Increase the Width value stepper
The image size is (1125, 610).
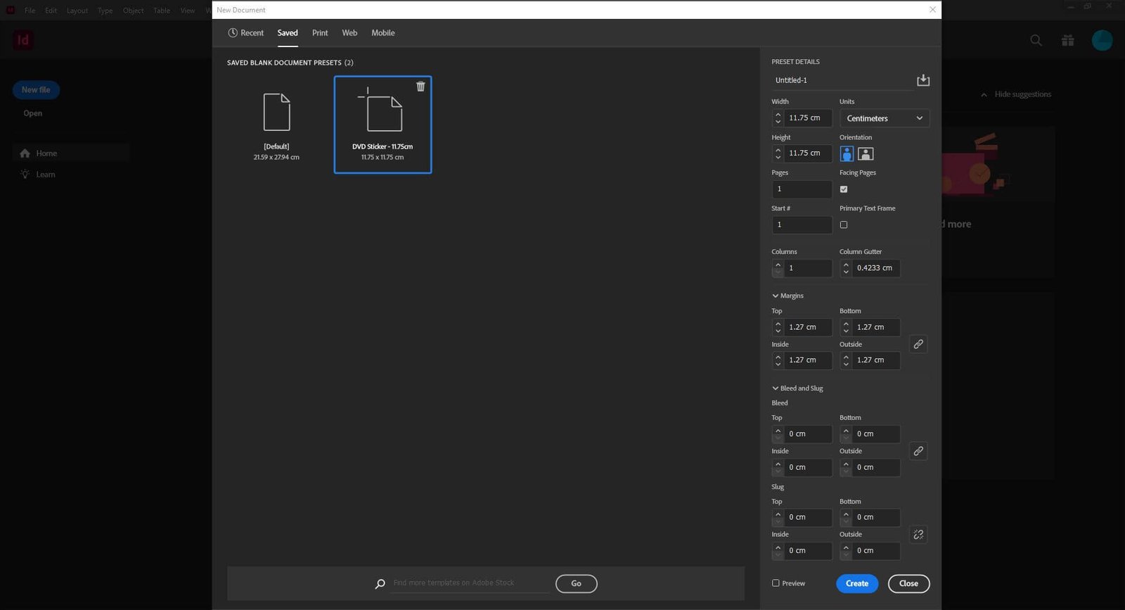tap(778, 114)
